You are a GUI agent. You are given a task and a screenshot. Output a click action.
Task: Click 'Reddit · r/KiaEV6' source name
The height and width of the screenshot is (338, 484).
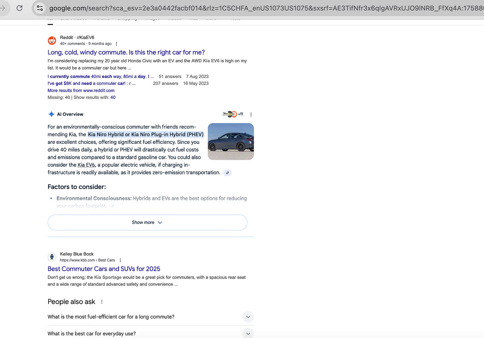77,37
